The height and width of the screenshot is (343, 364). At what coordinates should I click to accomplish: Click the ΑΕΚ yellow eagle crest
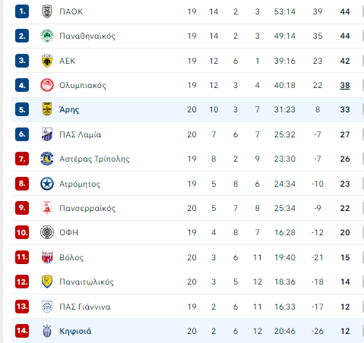[x=47, y=61]
